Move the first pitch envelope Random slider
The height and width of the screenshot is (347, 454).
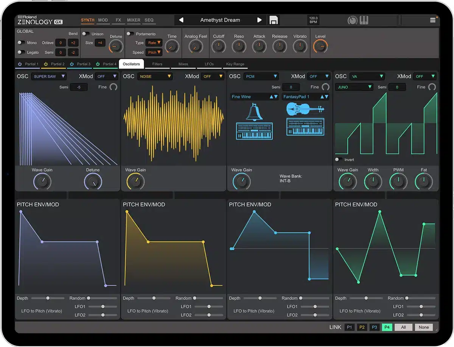coord(102,298)
